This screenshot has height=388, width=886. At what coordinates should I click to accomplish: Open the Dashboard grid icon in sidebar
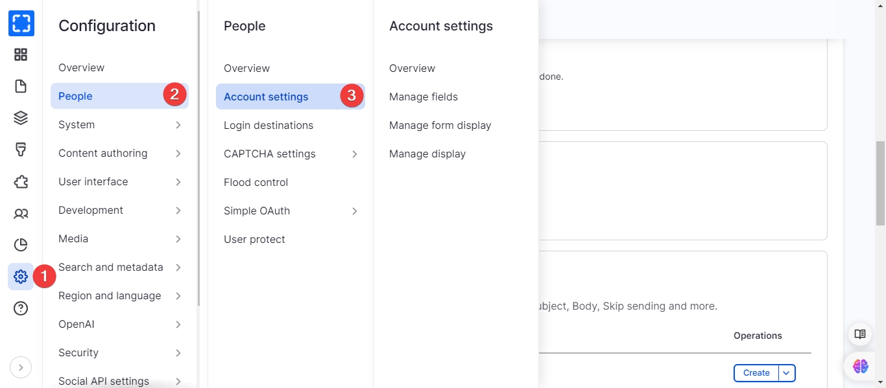click(21, 54)
